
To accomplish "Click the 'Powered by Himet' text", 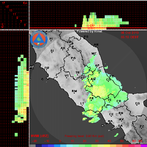I will point(89,31).
